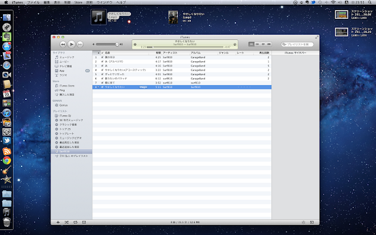
Task: Enter iTunes full screen mode
Action: (x=317, y=37)
